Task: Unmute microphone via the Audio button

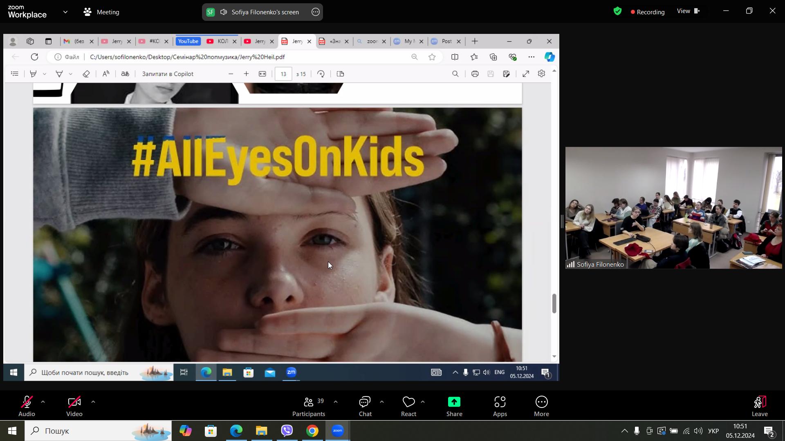Action: (x=27, y=406)
